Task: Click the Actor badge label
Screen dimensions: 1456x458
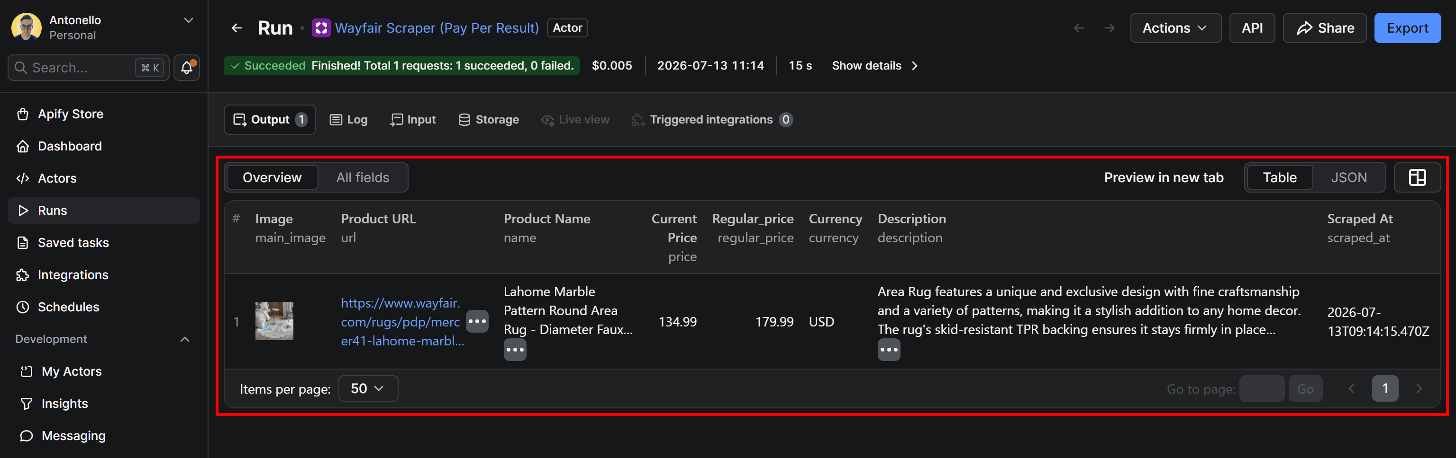Action: point(567,28)
